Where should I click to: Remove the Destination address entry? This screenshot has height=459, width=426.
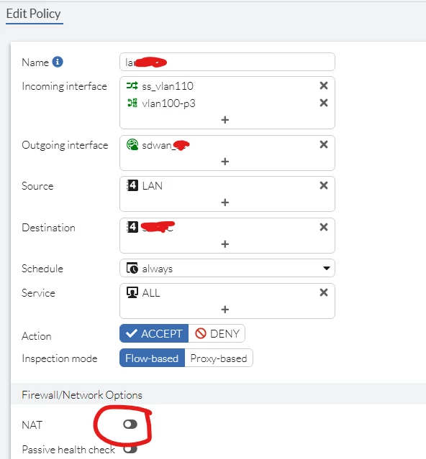tap(324, 227)
